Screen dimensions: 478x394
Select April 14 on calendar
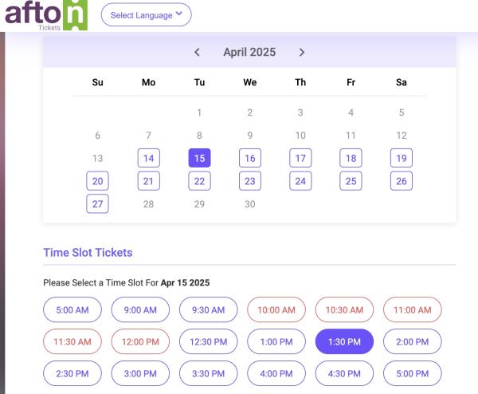(x=148, y=158)
